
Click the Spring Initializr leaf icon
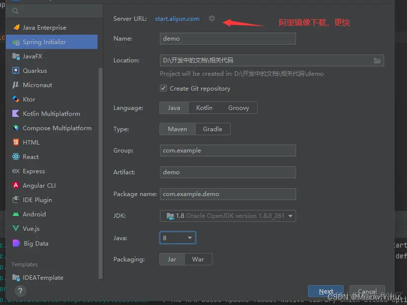[16, 42]
